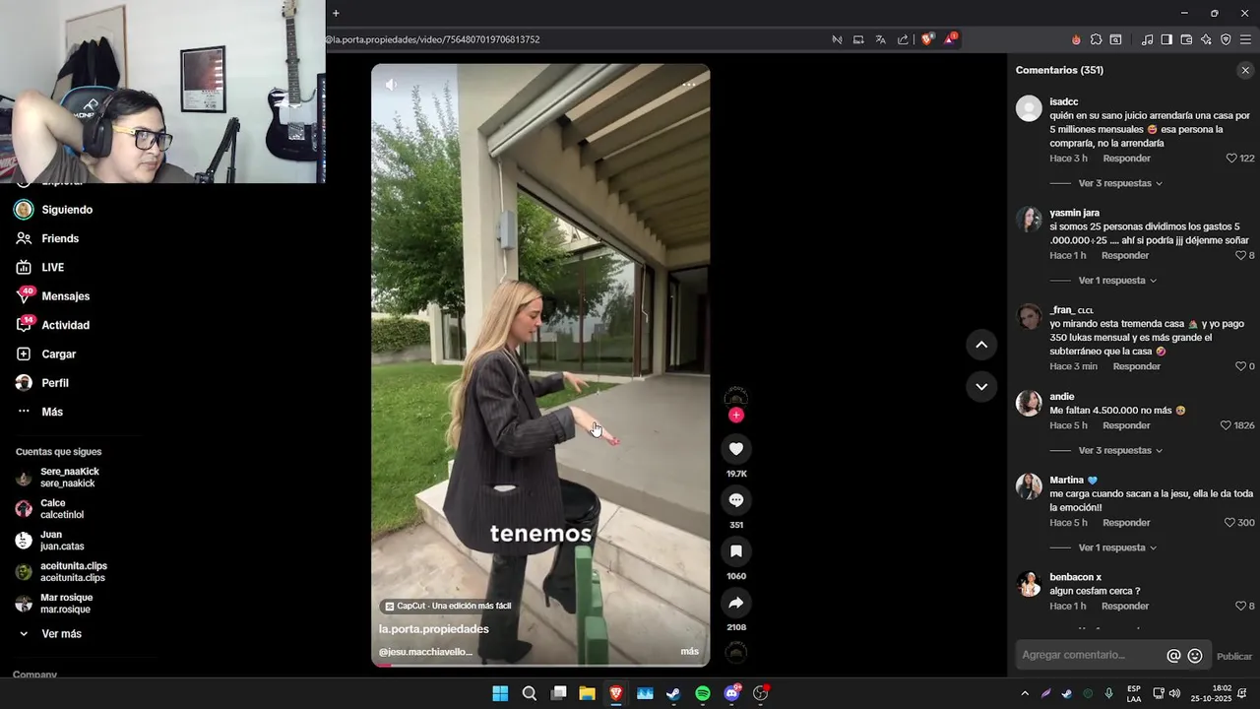The image size is (1260, 709).
Task: Open Sere_naaKick followed account
Action: pyautogui.click(x=69, y=478)
